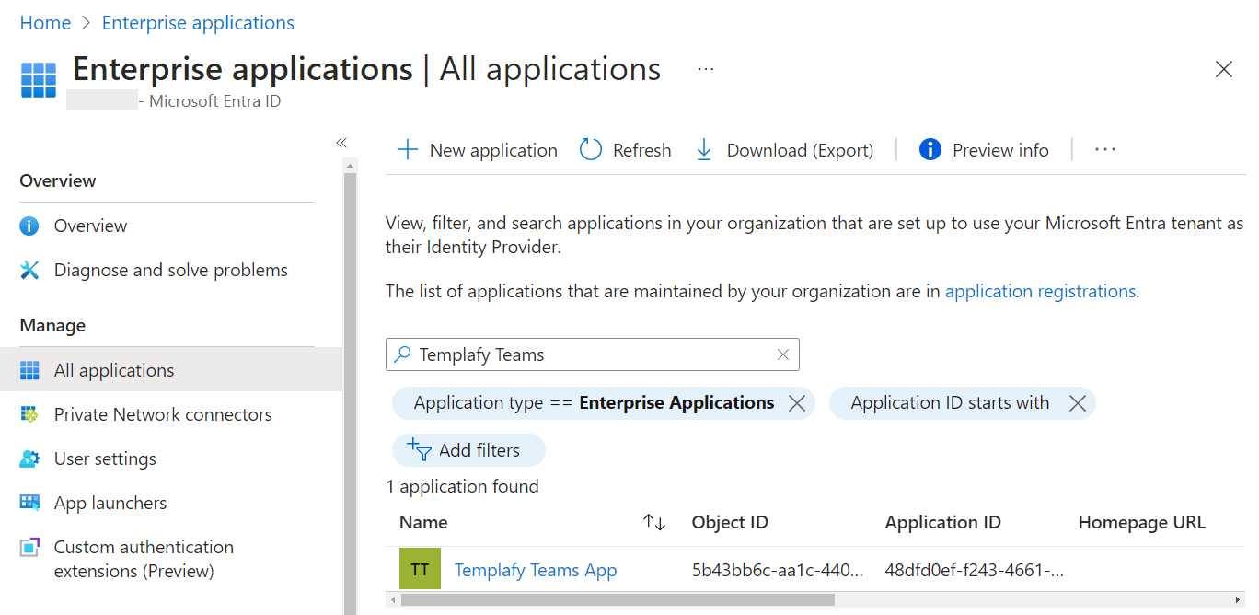Select App launchers in the sidebar

point(110,502)
